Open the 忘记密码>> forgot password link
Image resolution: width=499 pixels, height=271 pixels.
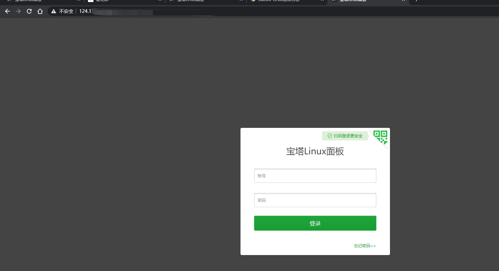point(365,246)
